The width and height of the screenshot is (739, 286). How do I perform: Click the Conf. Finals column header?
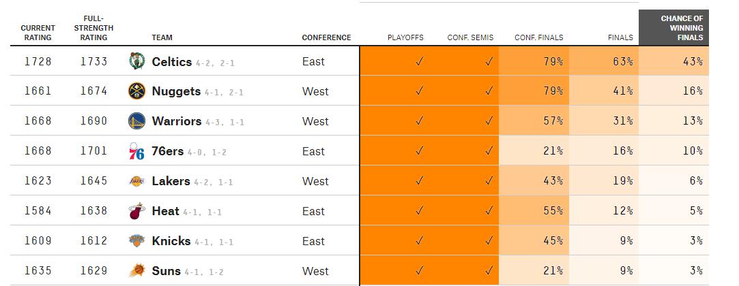coord(538,37)
